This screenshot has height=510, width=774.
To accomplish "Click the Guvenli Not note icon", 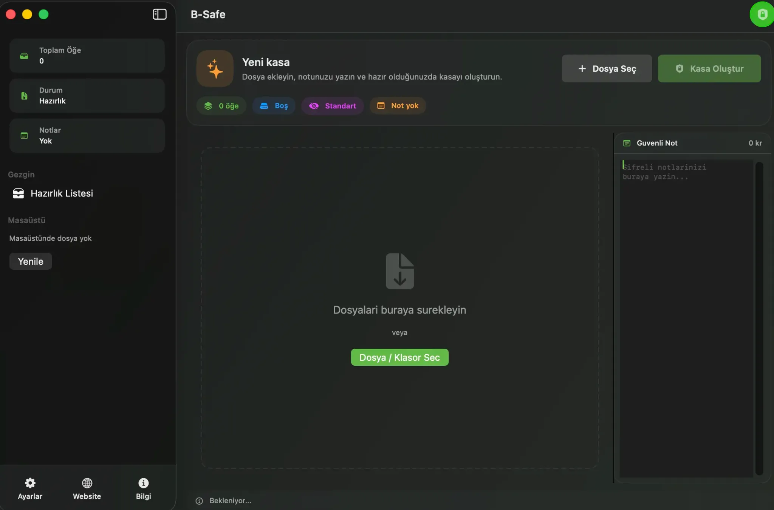I will click(x=627, y=143).
